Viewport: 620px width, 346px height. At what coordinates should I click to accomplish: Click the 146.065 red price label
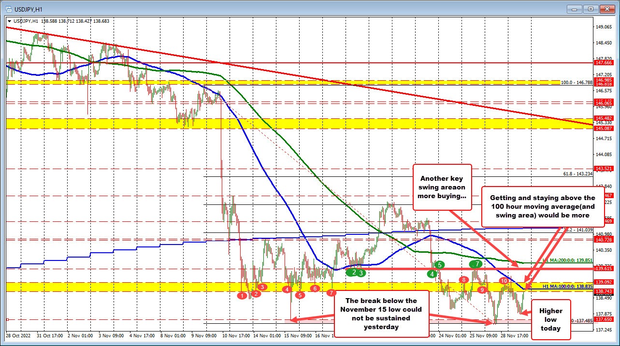point(605,103)
